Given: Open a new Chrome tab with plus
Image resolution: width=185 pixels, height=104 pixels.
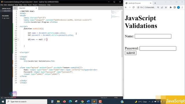Looking at the screenshot, I should [x=155, y=3].
